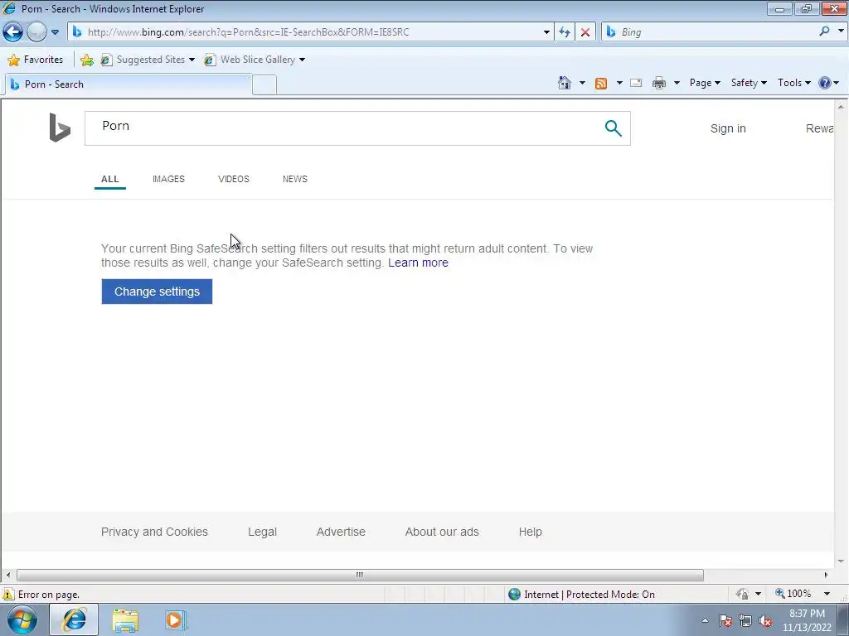Open the Privacy and Cookies footer link
849x636 pixels.
coord(154,532)
